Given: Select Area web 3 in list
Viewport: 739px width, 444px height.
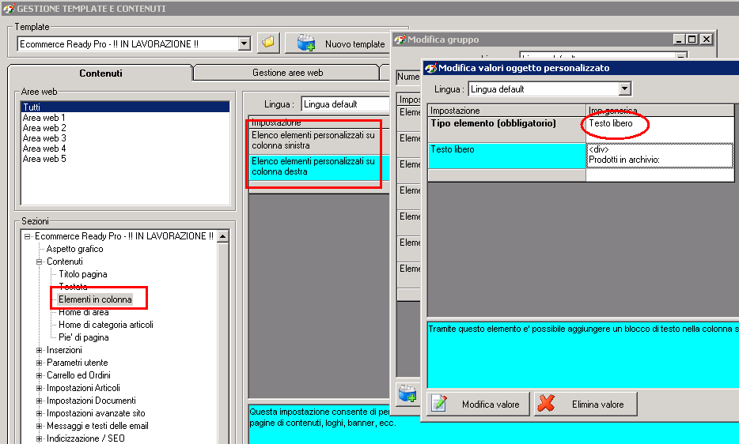Looking at the screenshot, I should click(44, 138).
